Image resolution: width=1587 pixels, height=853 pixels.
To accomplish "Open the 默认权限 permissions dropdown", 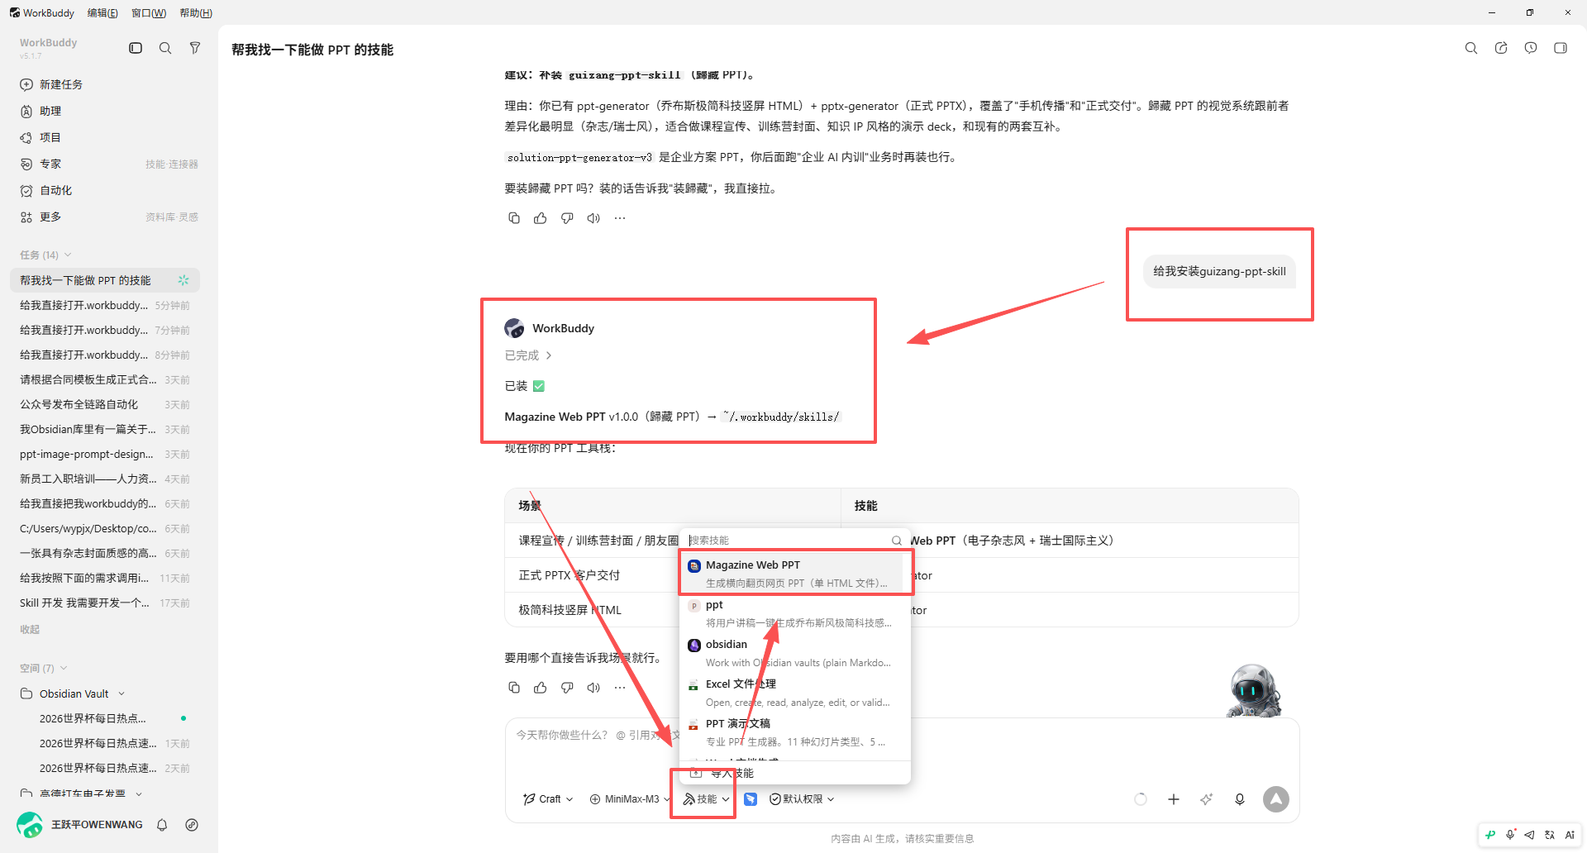I will (x=802, y=799).
